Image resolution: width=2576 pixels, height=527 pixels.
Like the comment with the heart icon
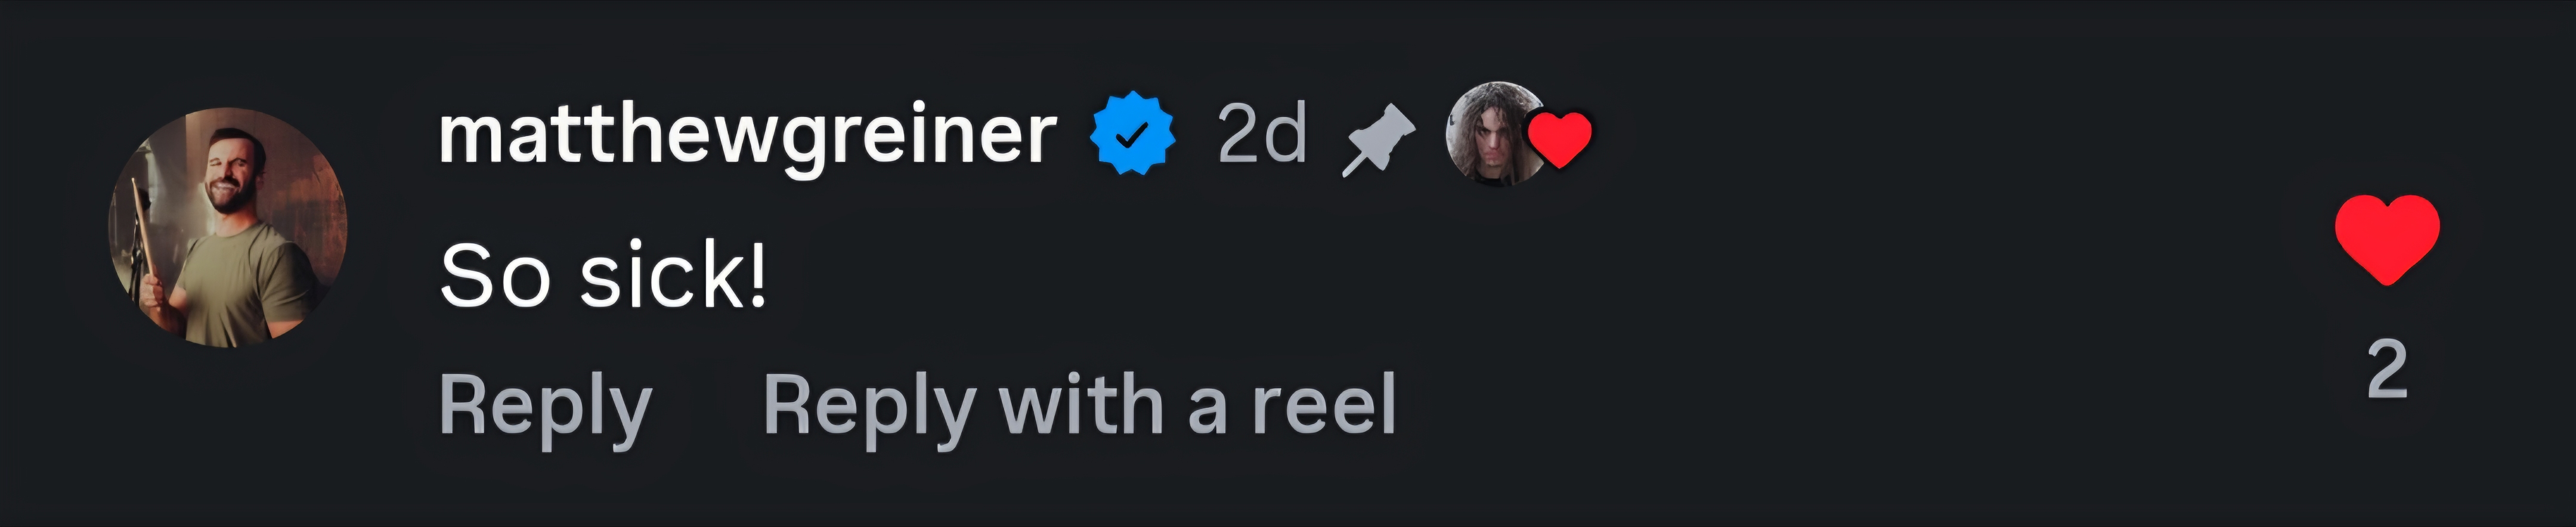pyautogui.click(x=2387, y=239)
